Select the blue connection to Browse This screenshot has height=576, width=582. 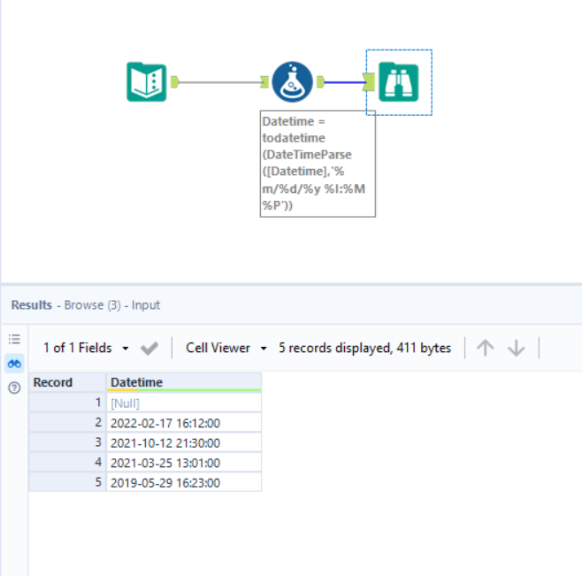click(x=344, y=82)
